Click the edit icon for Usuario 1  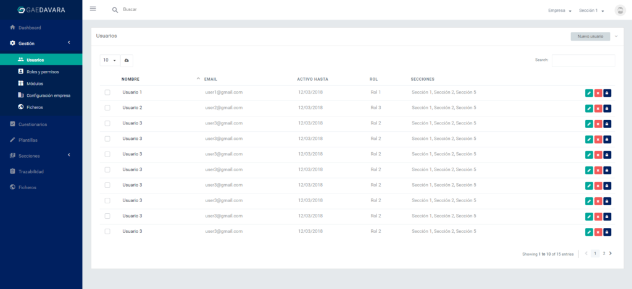coord(589,92)
